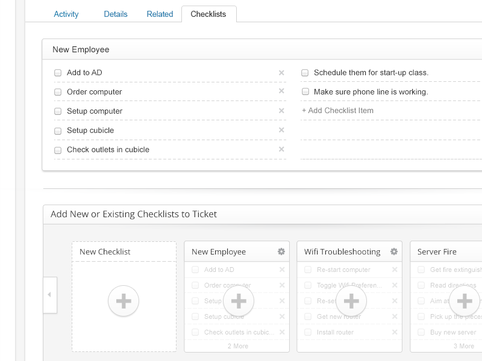This screenshot has height=361, width=482.
Task: Open the New Employee card gear settings
Action: [281, 251]
